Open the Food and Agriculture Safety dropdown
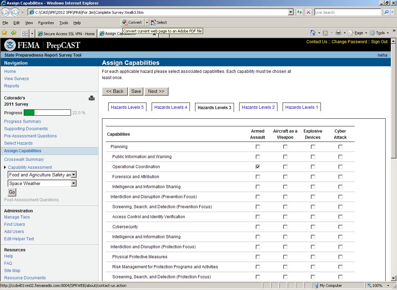397x290 pixels. tap(74, 175)
